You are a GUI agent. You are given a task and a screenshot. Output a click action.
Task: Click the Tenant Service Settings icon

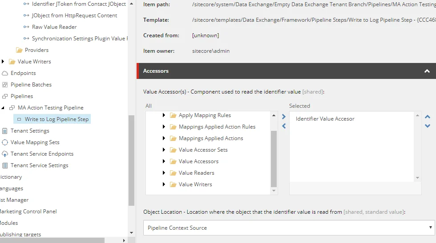click(x=5, y=165)
